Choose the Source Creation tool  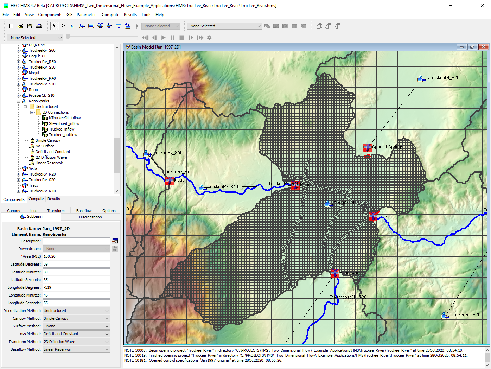(119, 26)
